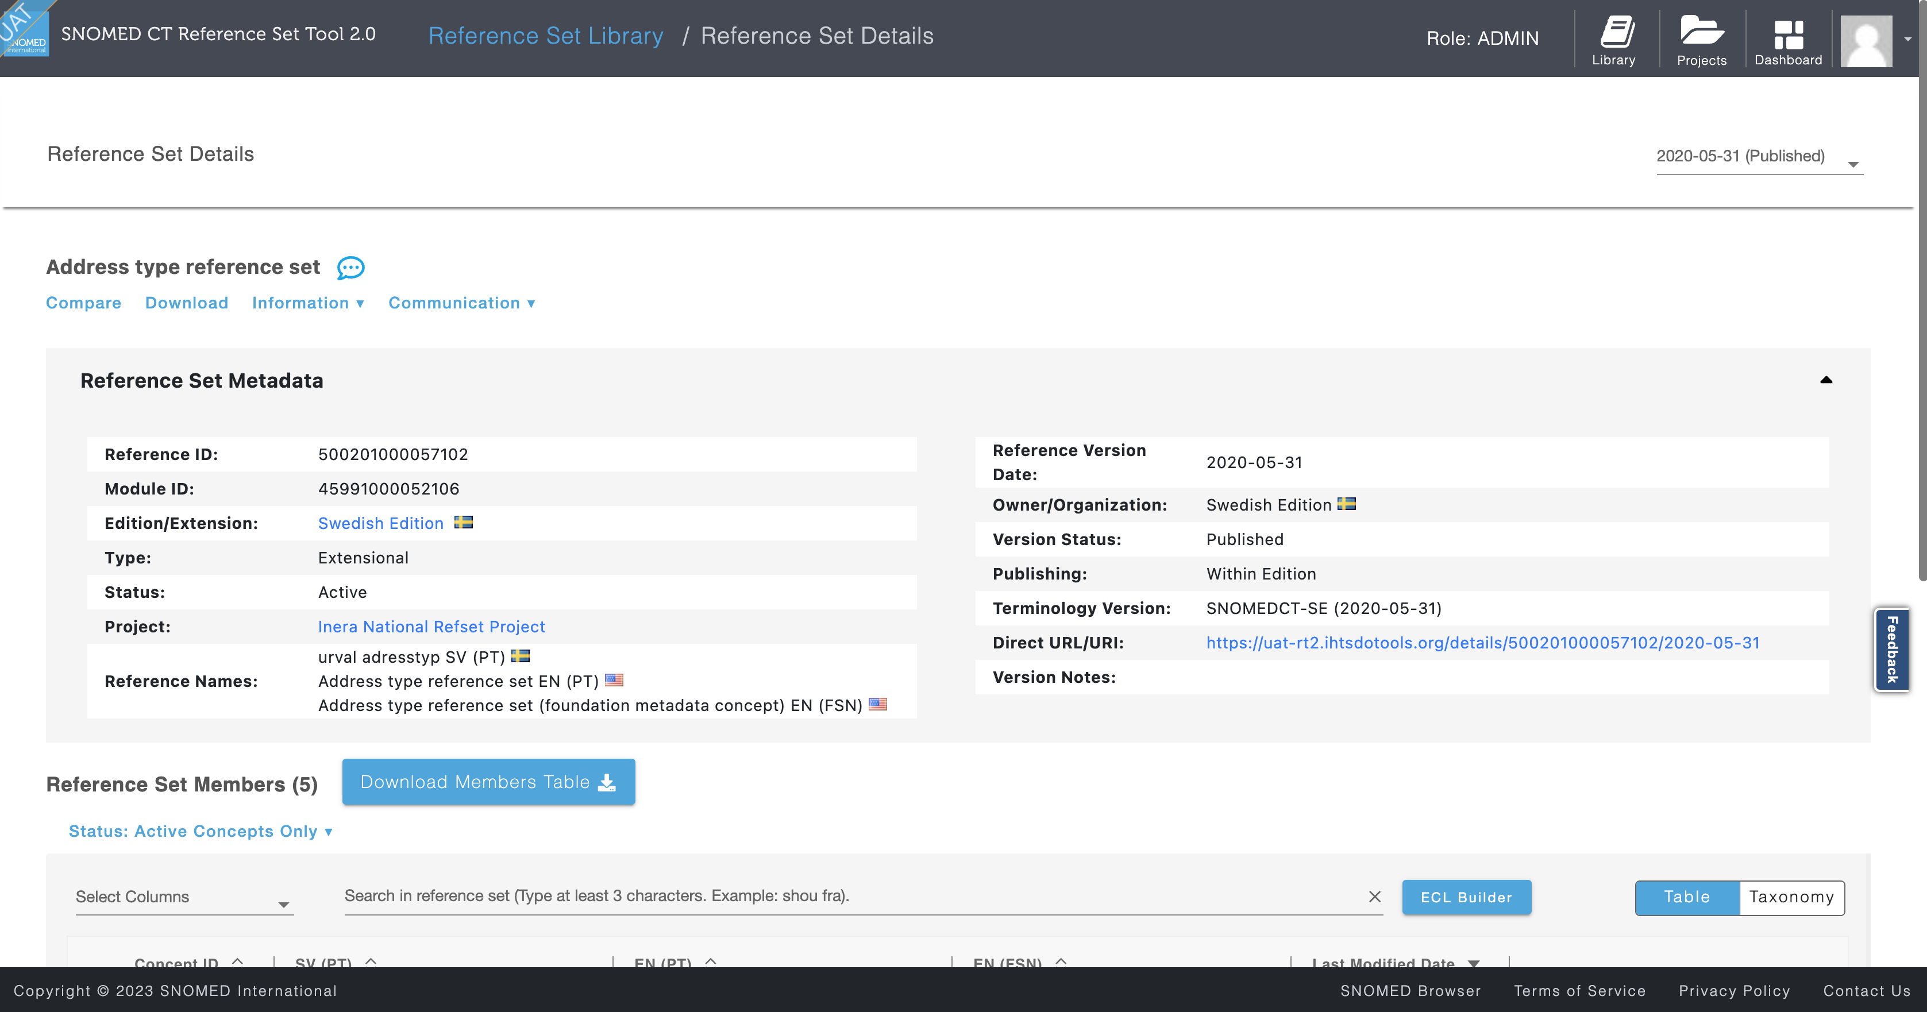Click flag next to urval adresstyp SV (PT)
Screen dimensions: 1927x1012
tap(520, 656)
